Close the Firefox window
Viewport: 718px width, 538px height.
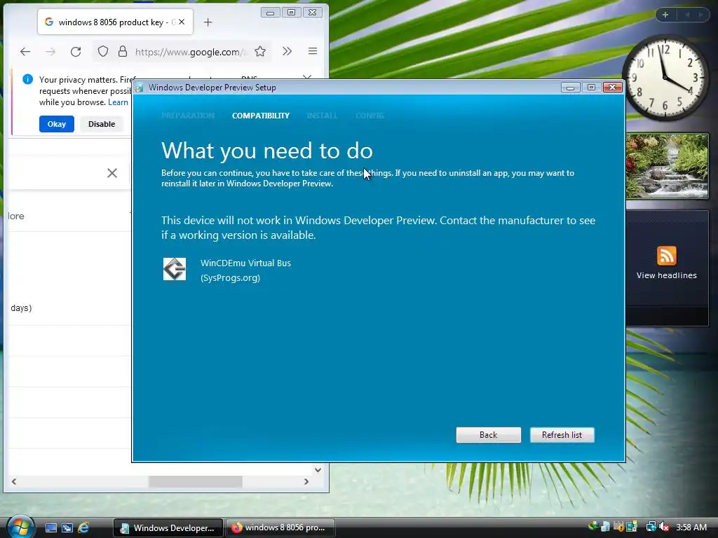(312, 13)
